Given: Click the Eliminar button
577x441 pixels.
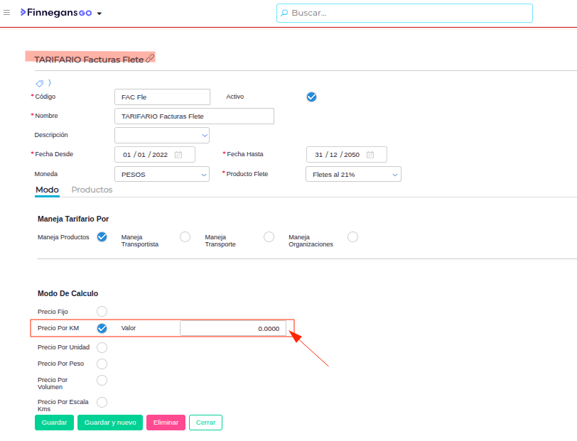Looking at the screenshot, I should (166, 423).
